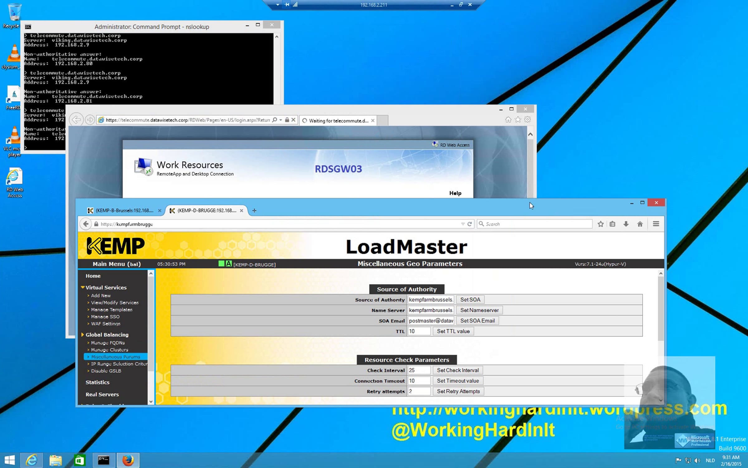Open the bookmarks list icon in Firefox

pos(612,224)
